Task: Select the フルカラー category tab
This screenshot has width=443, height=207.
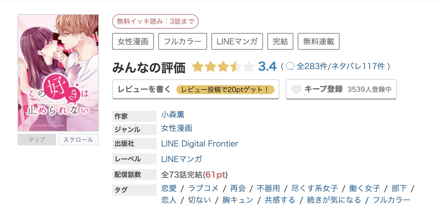Action: click(182, 41)
